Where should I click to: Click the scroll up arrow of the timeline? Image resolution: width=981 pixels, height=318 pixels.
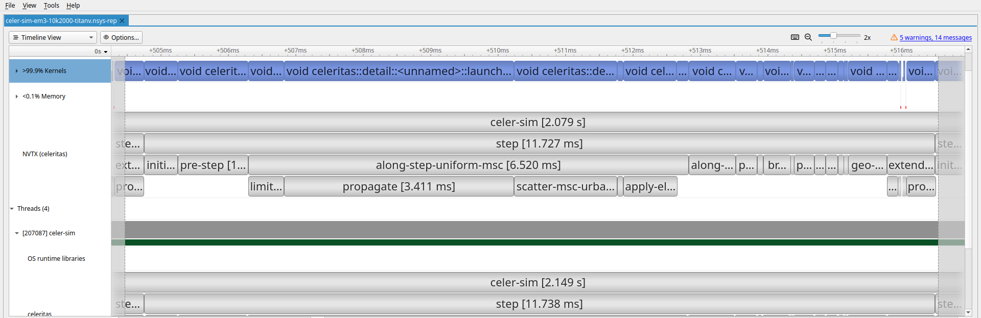coord(968,50)
